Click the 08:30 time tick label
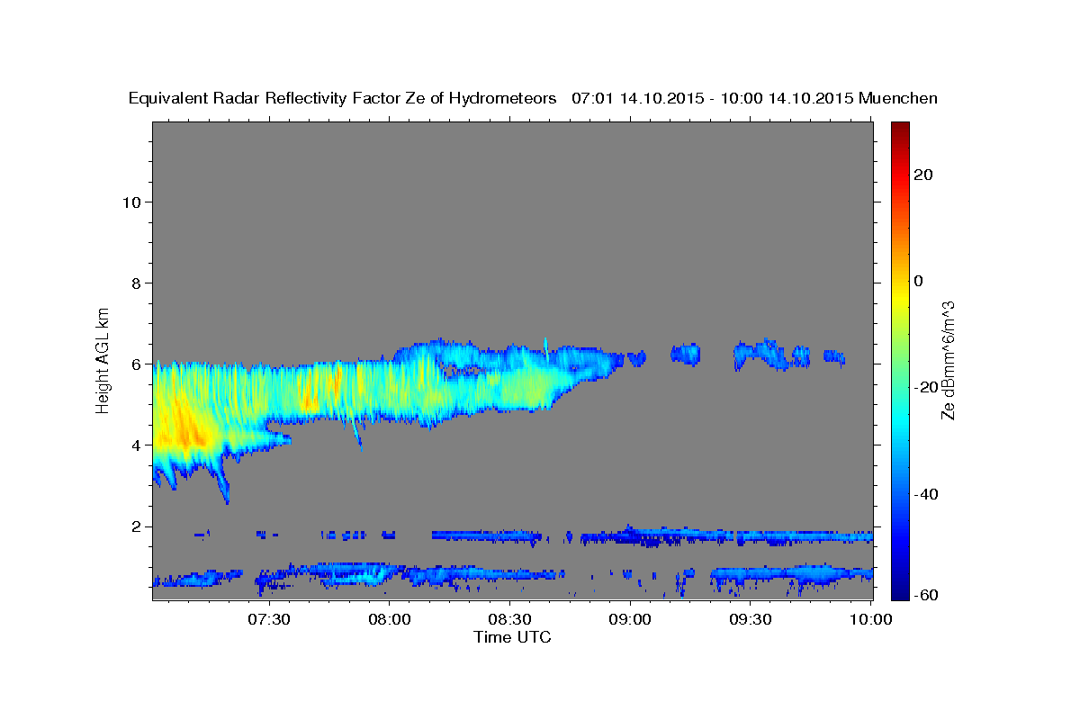Viewport: 1080px width, 720px height. coord(510,619)
